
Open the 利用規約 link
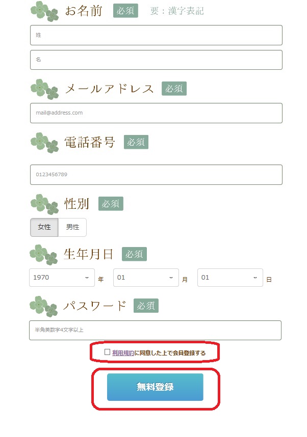tap(123, 353)
